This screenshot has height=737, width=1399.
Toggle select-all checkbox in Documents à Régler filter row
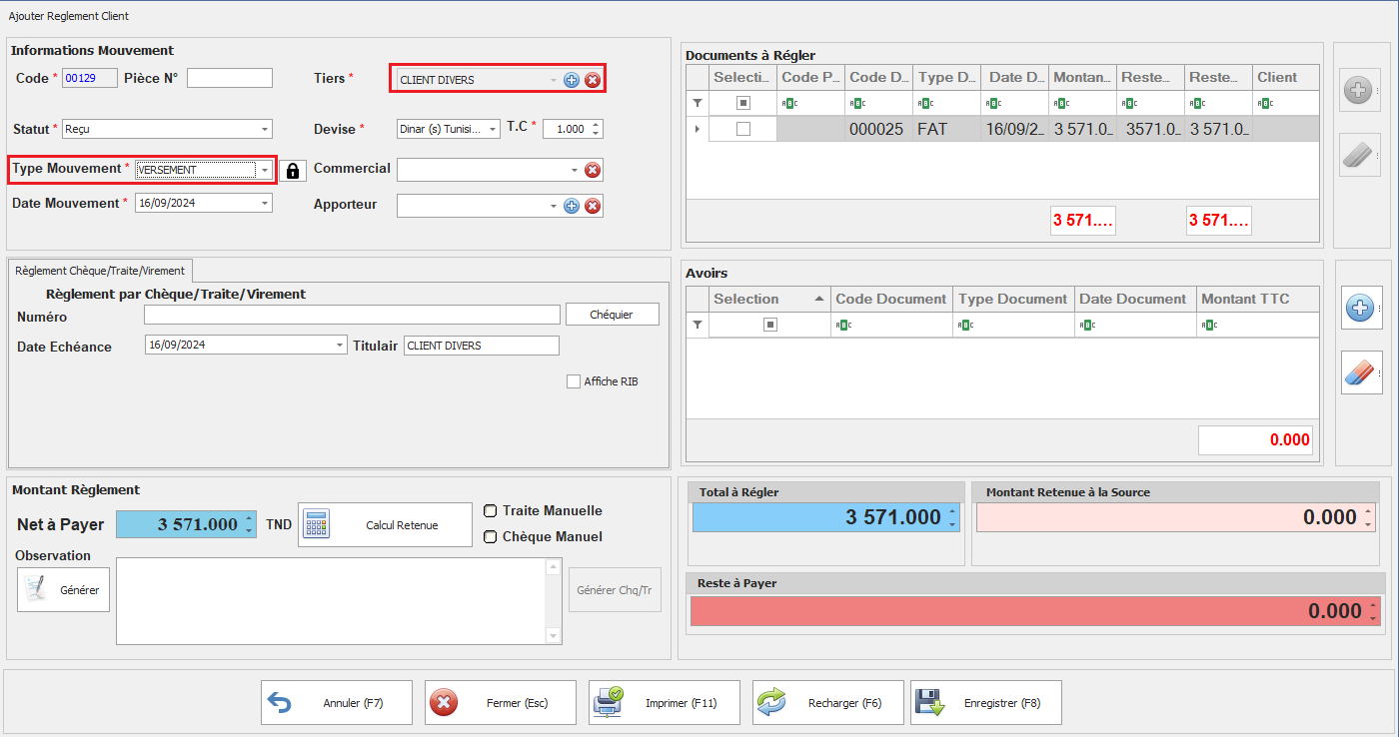(x=742, y=103)
